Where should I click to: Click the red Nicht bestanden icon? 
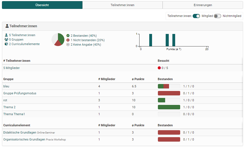(x=68, y=40)
